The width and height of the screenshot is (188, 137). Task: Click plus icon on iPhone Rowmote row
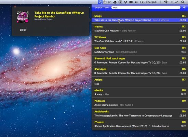click(95, 63)
